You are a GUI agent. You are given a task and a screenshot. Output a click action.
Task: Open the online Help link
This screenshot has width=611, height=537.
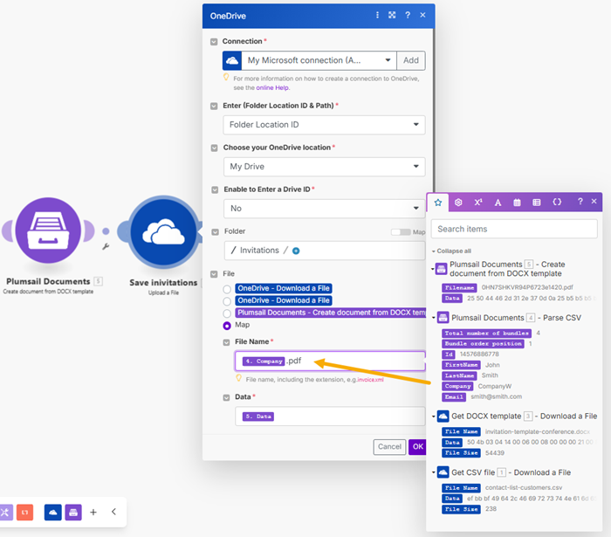click(x=272, y=87)
